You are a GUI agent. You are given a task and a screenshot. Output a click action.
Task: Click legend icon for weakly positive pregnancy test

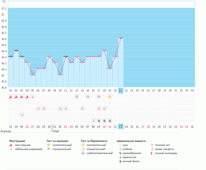pos(83,153)
